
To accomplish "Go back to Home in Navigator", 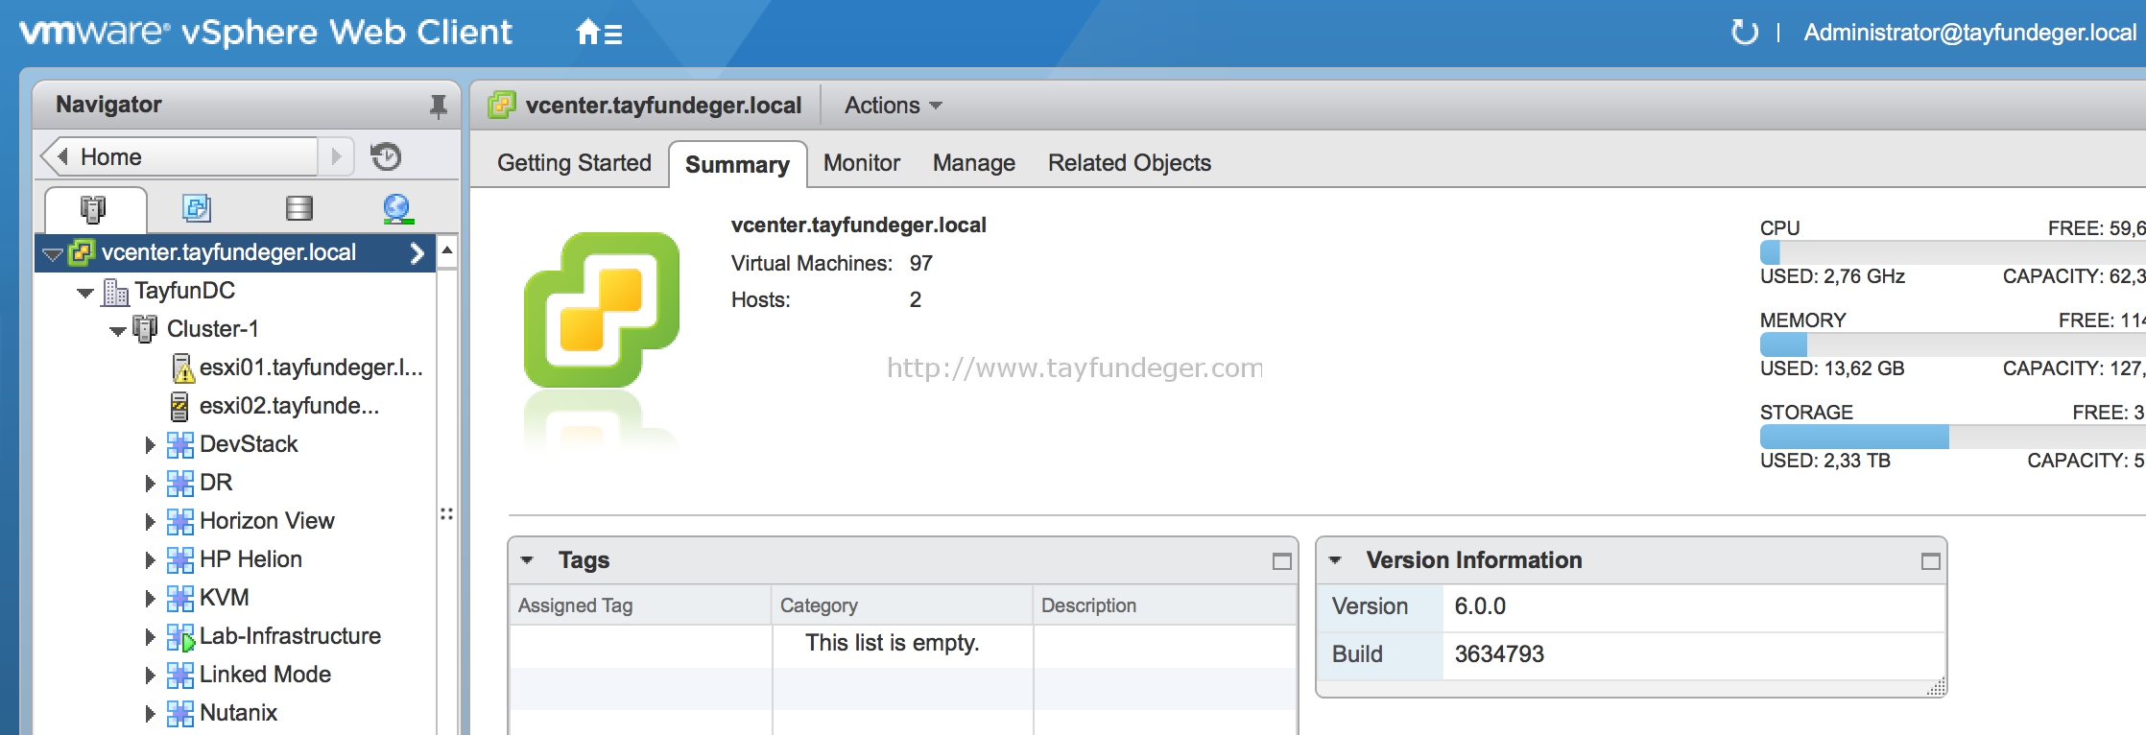I will click(180, 156).
